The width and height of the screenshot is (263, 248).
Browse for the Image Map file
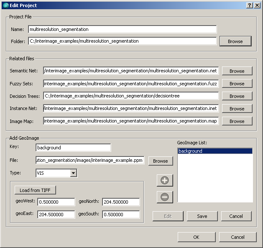237,121
